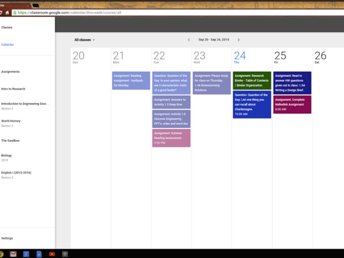Open Gmail from the taskbar shelf
This screenshot has width=344, height=258.
coord(13,254)
